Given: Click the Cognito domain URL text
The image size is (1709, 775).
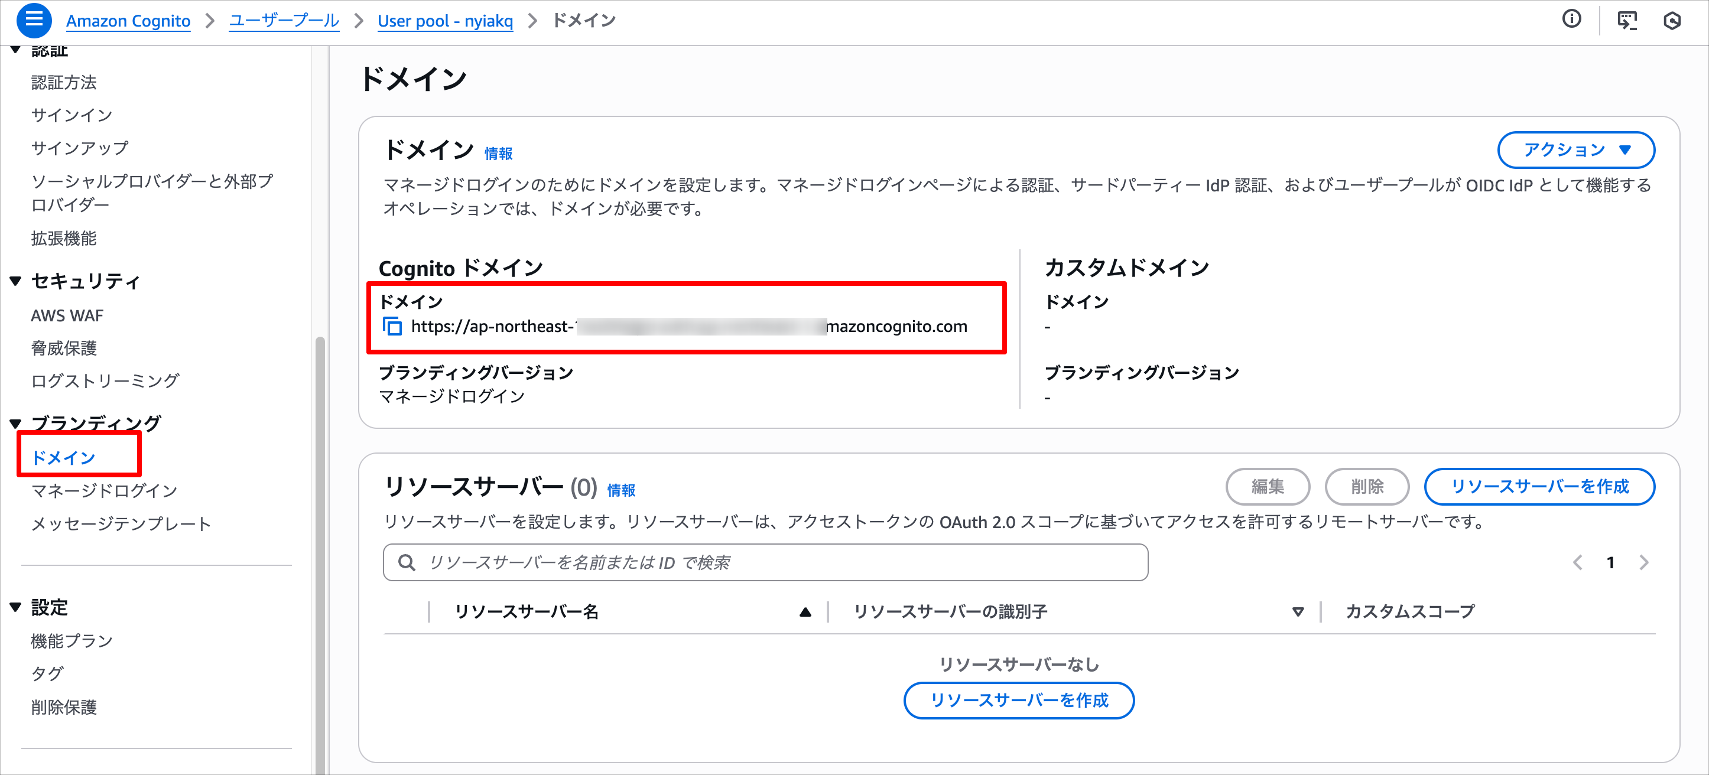Looking at the screenshot, I should [689, 326].
